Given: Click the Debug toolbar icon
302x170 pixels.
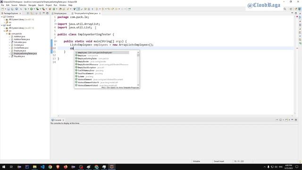Looking at the screenshot, I should [x=25, y=9].
